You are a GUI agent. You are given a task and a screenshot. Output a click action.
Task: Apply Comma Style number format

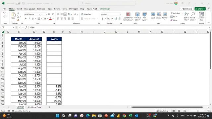(x=112, y=19)
